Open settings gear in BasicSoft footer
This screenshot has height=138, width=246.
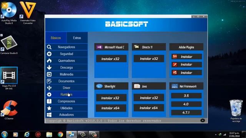(203, 120)
